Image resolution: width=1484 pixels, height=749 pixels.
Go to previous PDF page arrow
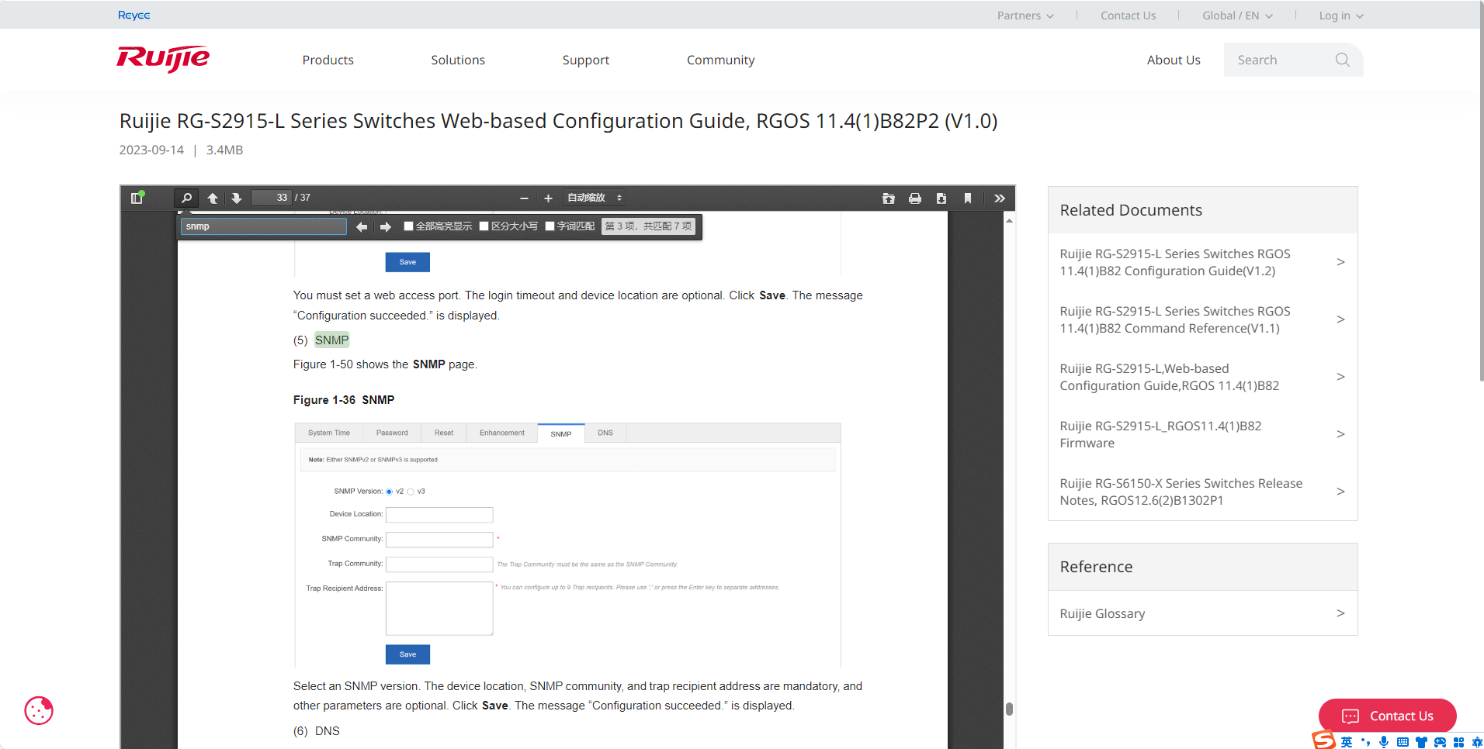(x=213, y=198)
